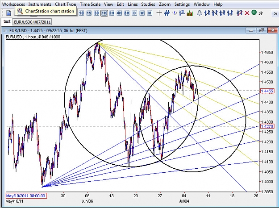This screenshot has width=279, height=208.
Task: Click first blue zigzag line tool icon
Action: click(207, 13)
